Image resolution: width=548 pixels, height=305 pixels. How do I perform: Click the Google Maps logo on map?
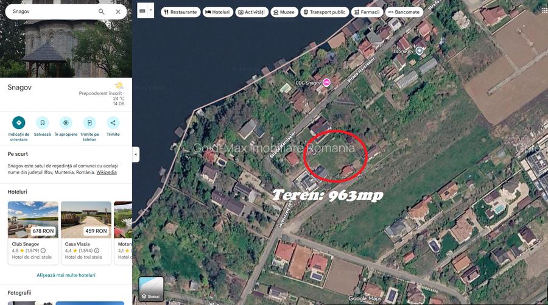coord(365,299)
